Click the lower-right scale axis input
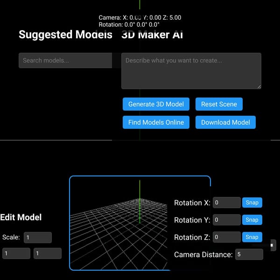This screenshot has width=280, height=280. point(48,253)
